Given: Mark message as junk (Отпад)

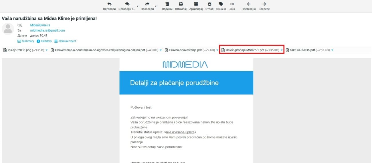Looking at the screenshot, I should click(x=209, y=4).
